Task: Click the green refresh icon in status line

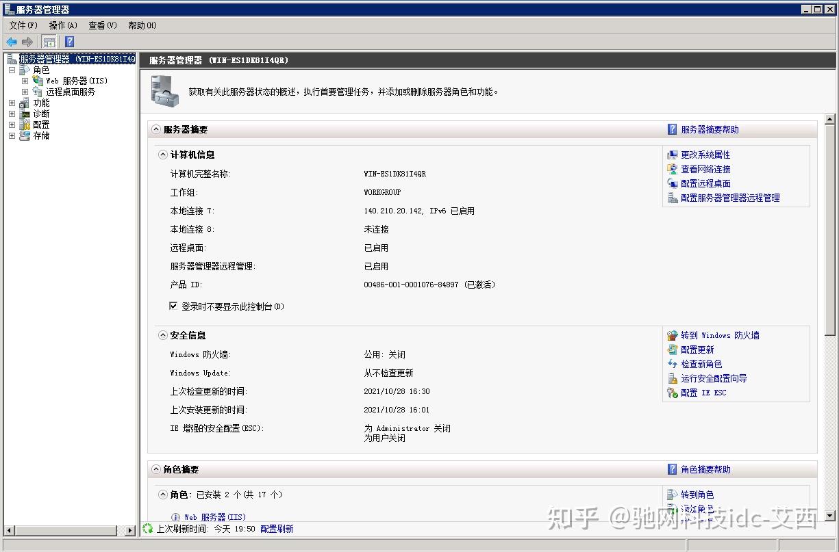Action: [x=147, y=529]
